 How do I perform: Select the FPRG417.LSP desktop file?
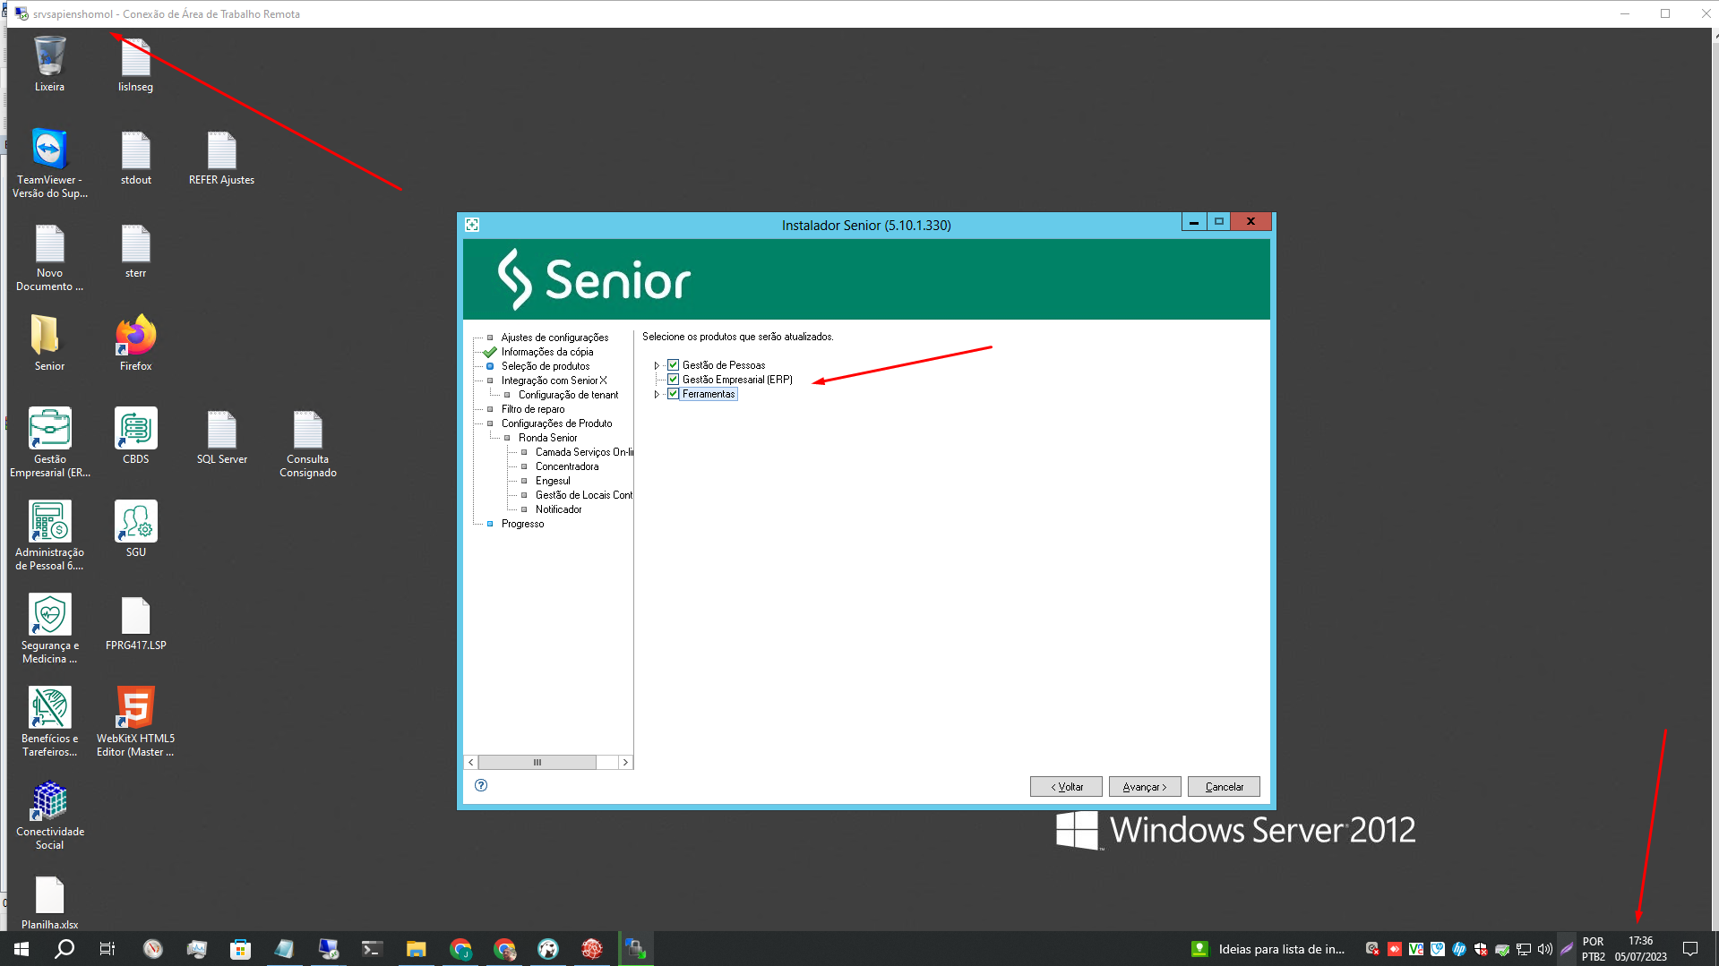point(135,623)
